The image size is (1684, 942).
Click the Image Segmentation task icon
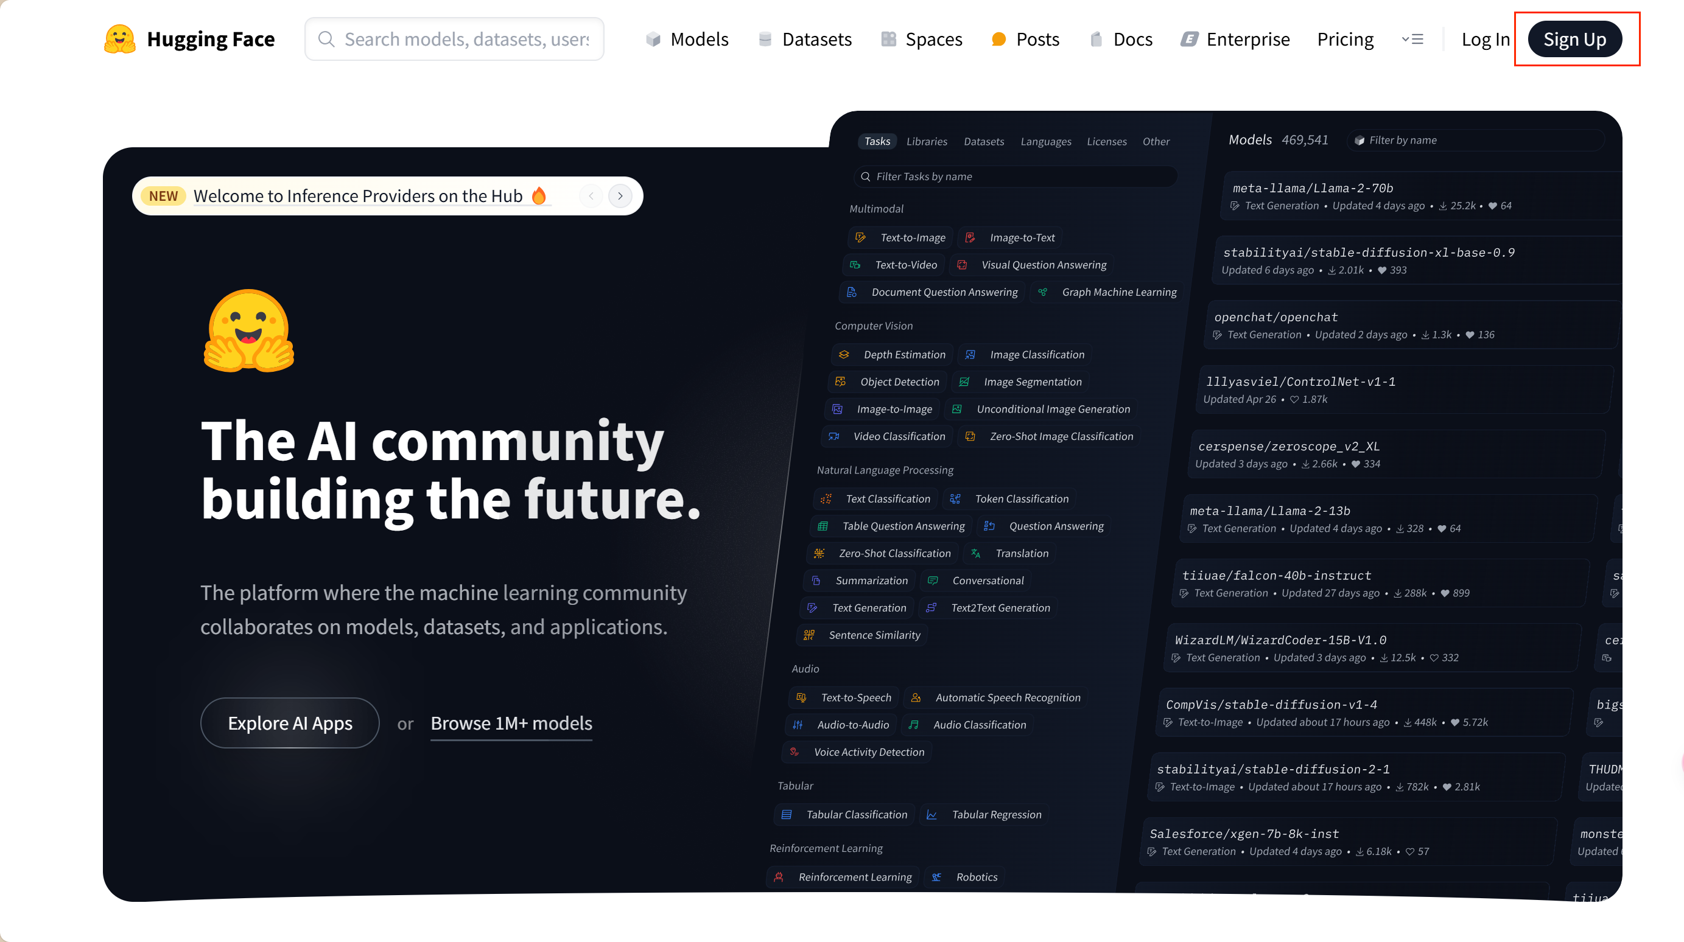pos(964,382)
